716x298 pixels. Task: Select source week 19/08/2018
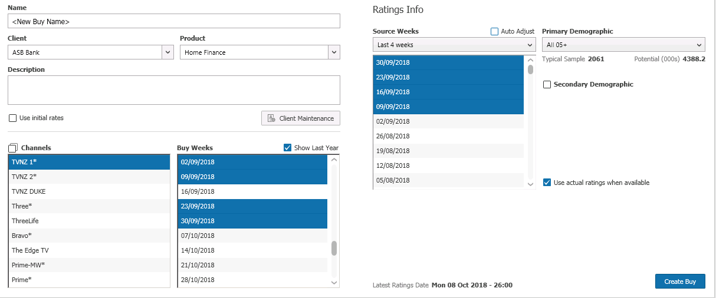tap(448, 151)
